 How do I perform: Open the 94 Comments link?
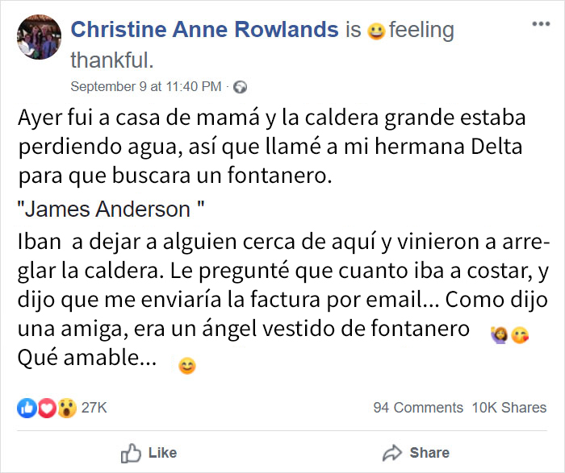tap(418, 408)
